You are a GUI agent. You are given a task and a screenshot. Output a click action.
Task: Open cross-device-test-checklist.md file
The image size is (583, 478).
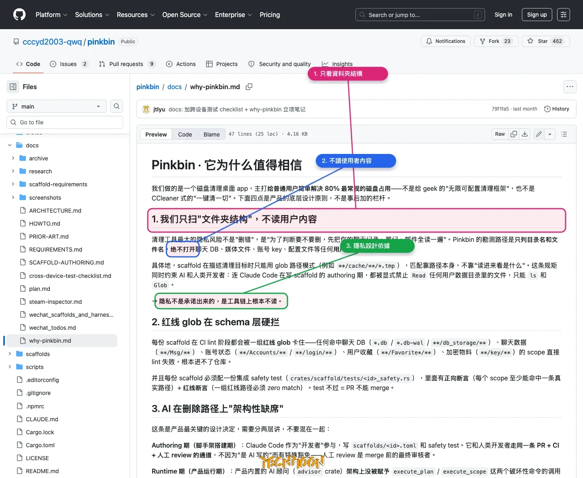pyautogui.click(x=70, y=276)
